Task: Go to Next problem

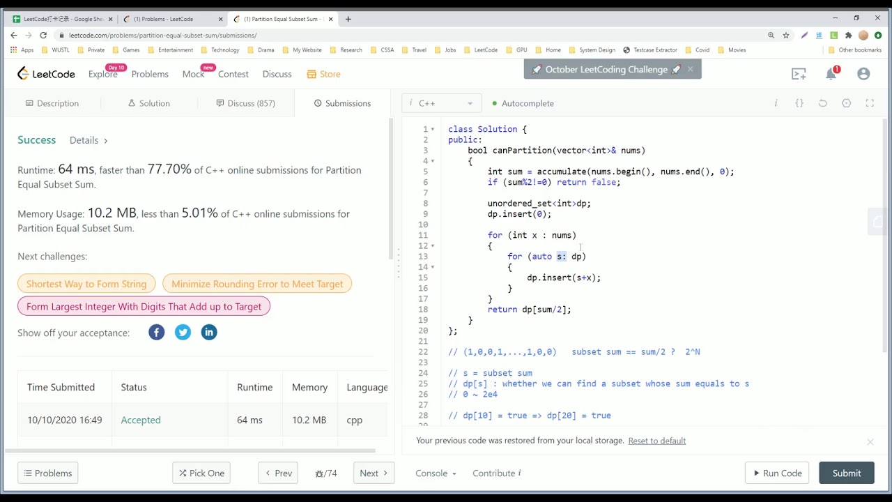Action: point(374,473)
